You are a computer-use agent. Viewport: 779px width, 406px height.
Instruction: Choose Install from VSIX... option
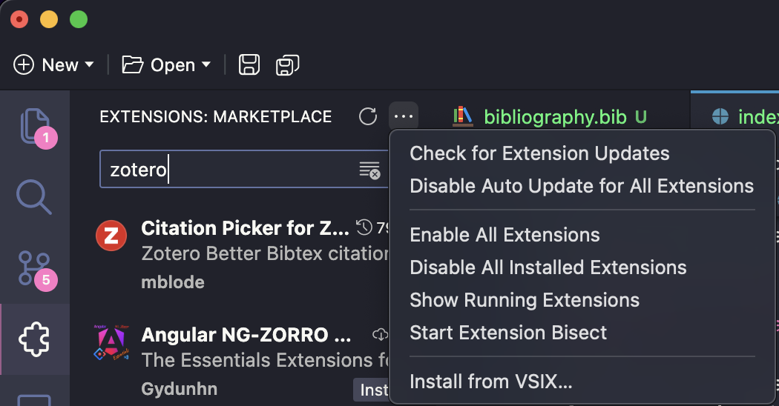pyautogui.click(x=491, y=382)
